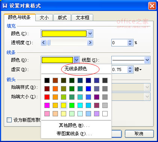
Task: Click the 取消 button
Action: coord(139,134)
